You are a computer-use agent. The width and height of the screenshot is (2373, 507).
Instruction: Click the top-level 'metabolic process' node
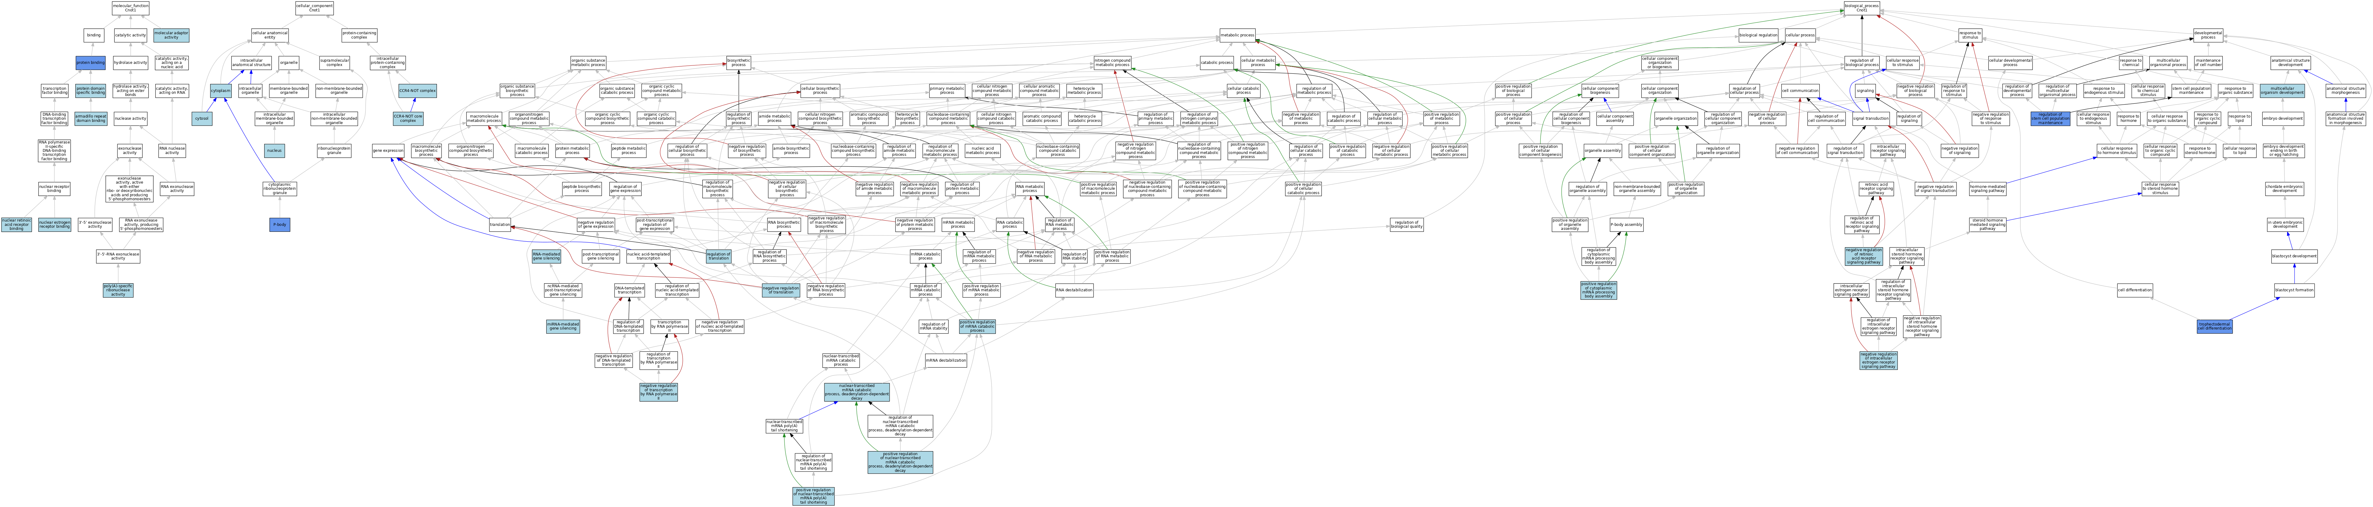pos(1237,35)
